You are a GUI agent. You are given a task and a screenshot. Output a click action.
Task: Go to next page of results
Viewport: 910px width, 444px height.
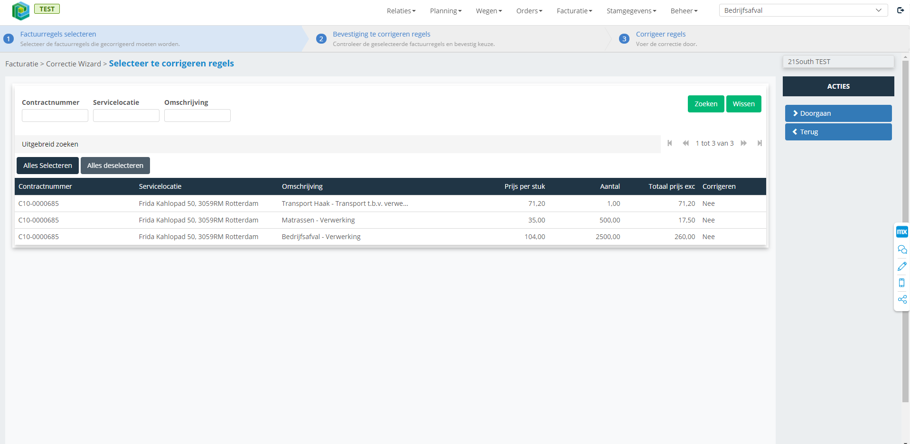tap(744, 143)
